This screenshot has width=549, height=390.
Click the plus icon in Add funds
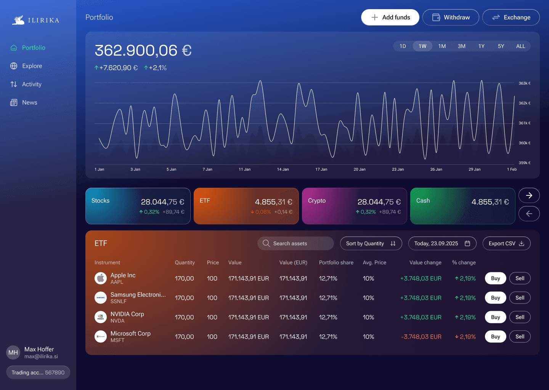coord(375,17)
